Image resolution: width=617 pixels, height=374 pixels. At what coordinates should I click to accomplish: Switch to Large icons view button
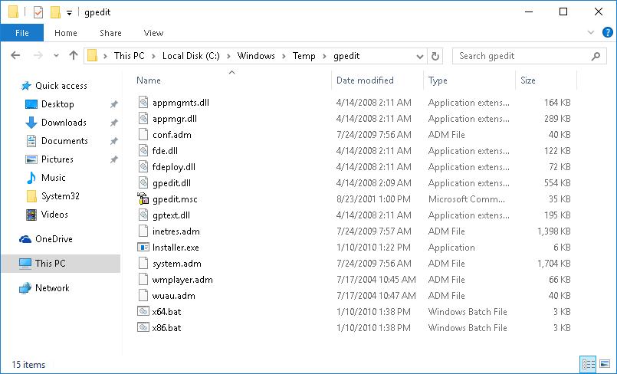click(605, 364)
